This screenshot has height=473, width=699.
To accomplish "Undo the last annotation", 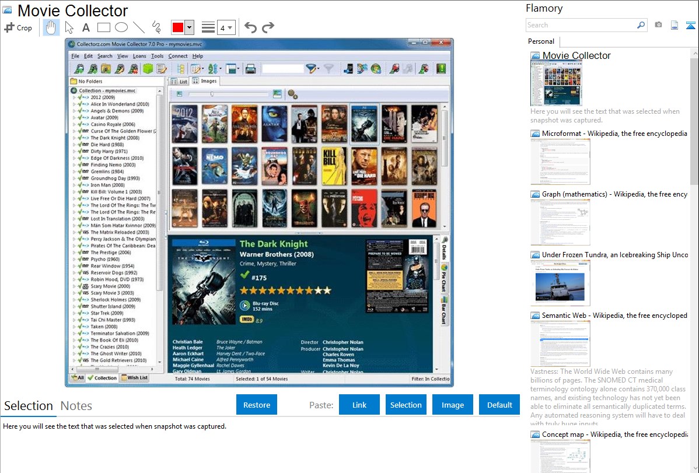I will point(250,27).
